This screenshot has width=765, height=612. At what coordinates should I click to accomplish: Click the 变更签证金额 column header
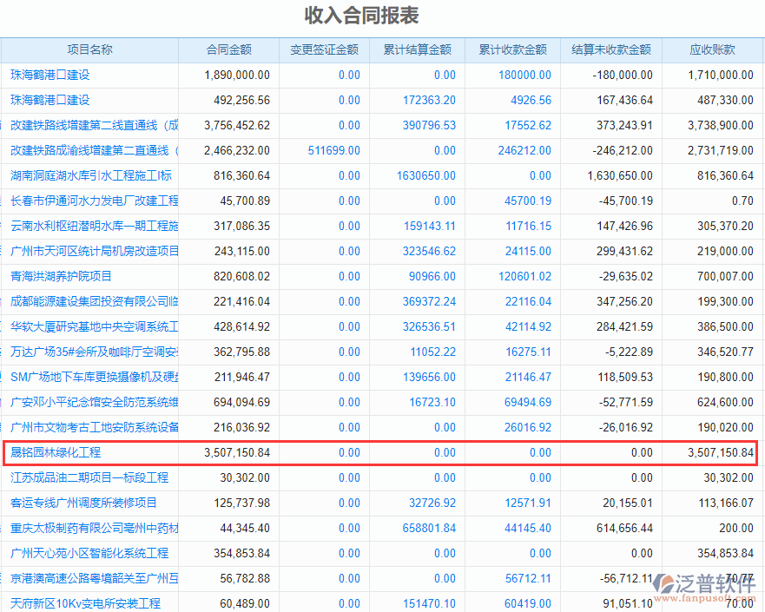(324, 50)
